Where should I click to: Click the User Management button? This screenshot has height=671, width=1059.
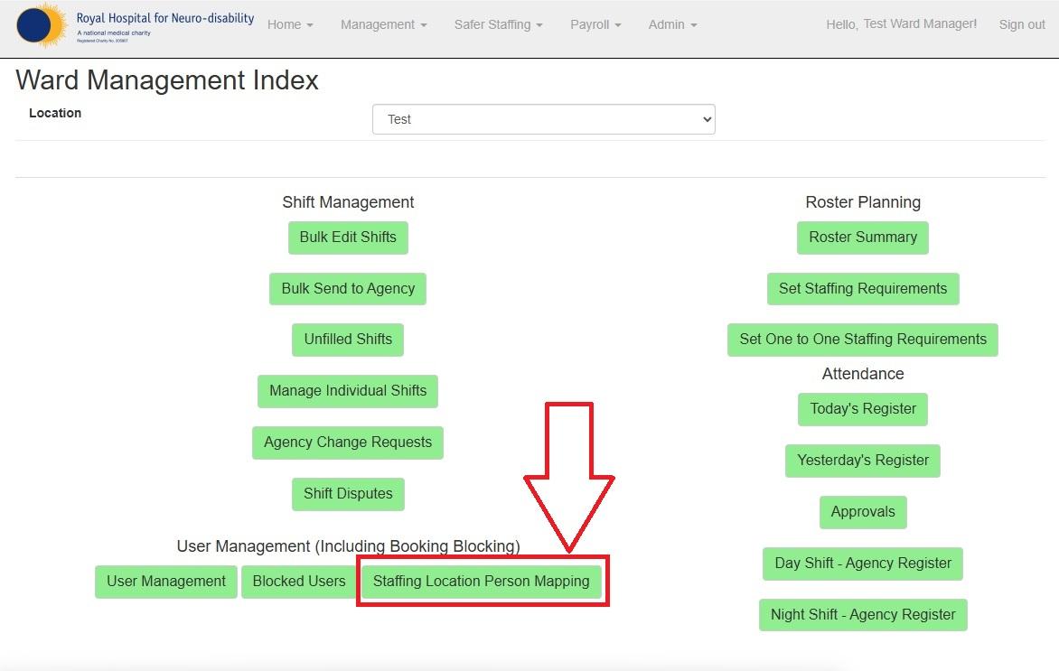(166, 582)
